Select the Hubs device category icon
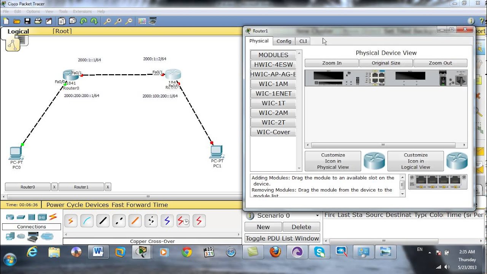The height and width of the screenshot is (274, 487). [x=32, y=217]
